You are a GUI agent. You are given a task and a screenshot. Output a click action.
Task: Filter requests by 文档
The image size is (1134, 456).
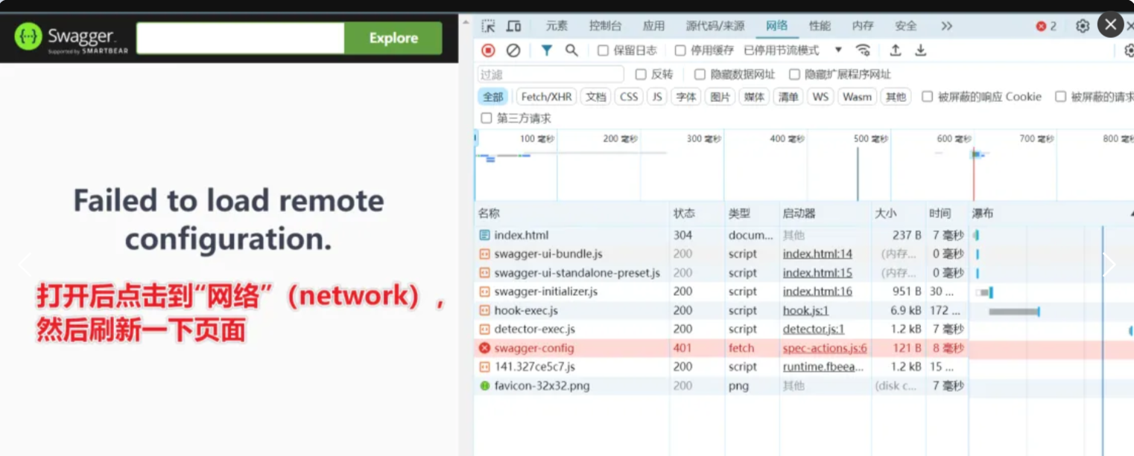click(x=595, y=97)
